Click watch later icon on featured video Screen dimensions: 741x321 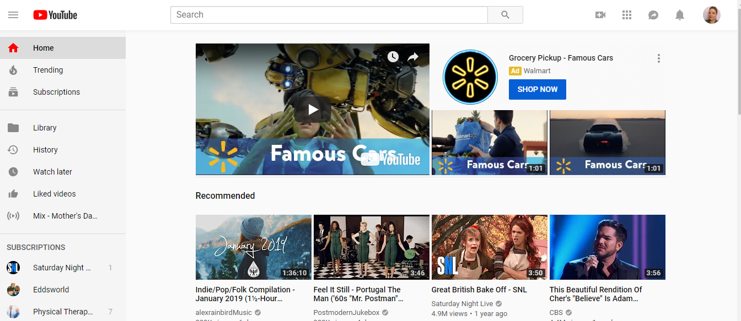coord(393,57)
